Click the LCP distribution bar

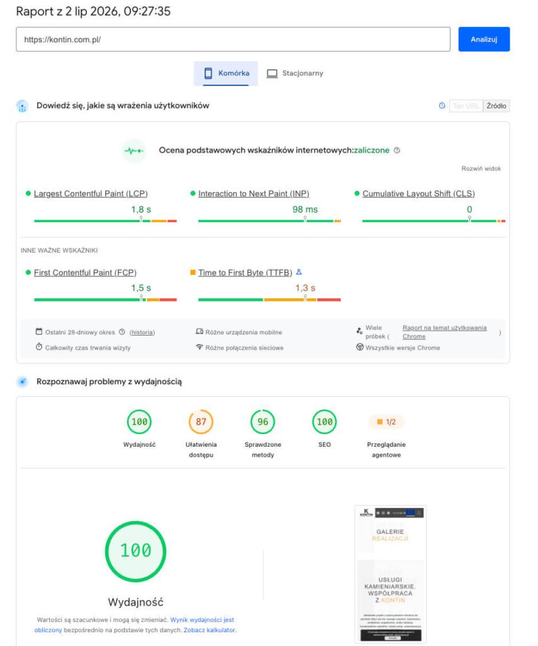(105, 221)
